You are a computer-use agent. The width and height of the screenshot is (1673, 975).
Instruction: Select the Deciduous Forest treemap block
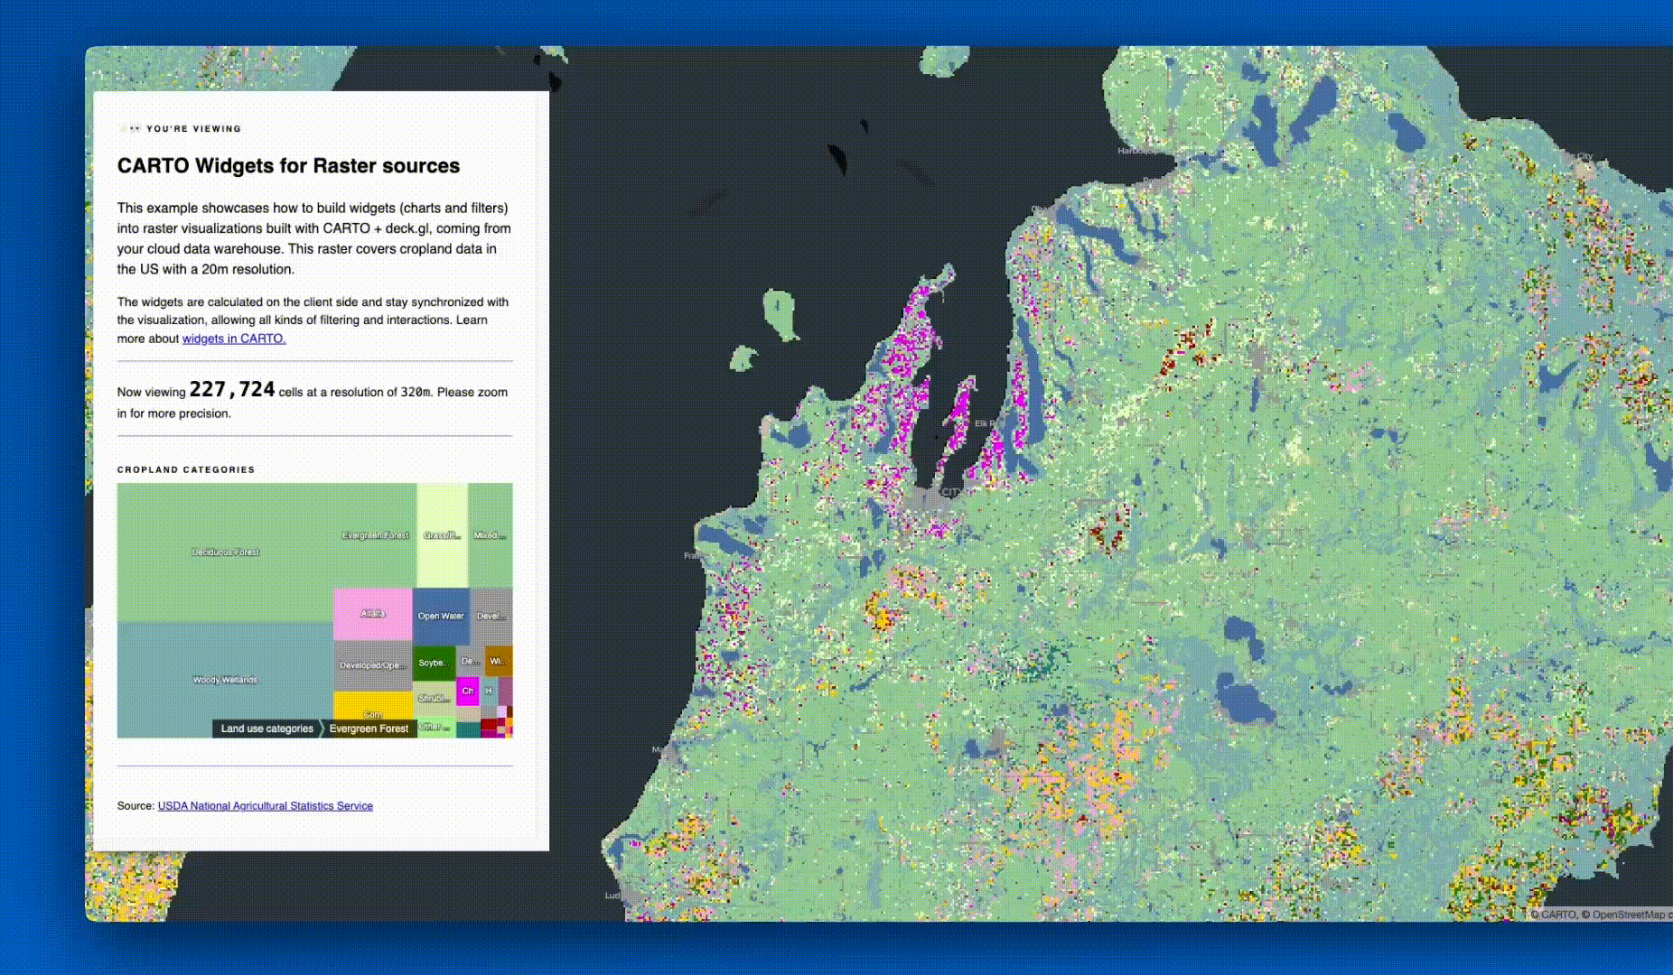225,552
